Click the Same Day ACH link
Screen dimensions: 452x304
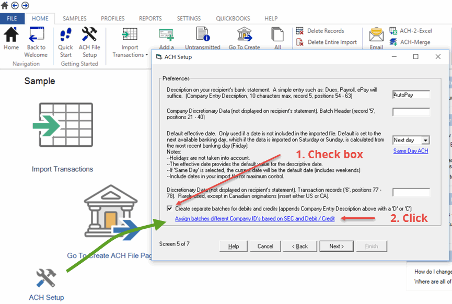[411, 151]
